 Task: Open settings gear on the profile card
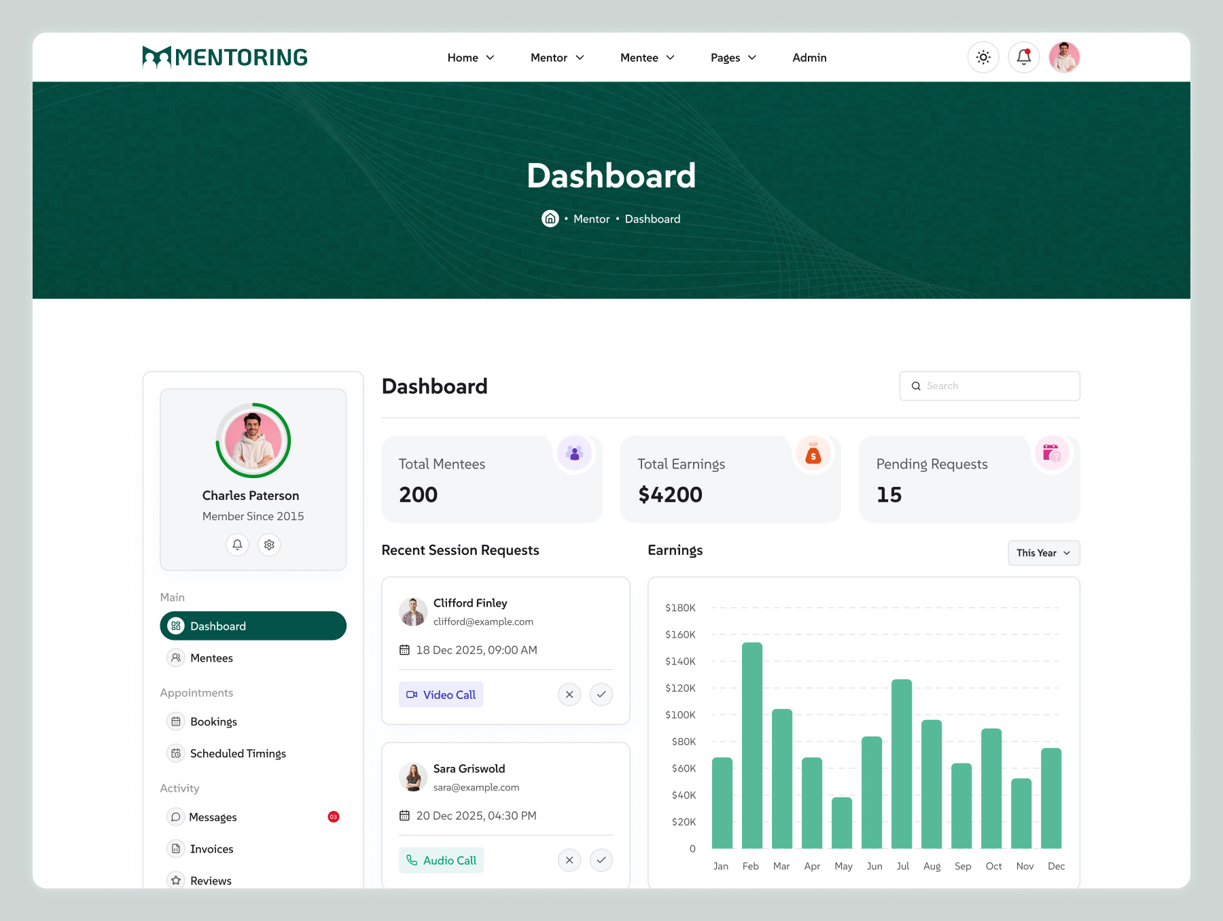269,545
